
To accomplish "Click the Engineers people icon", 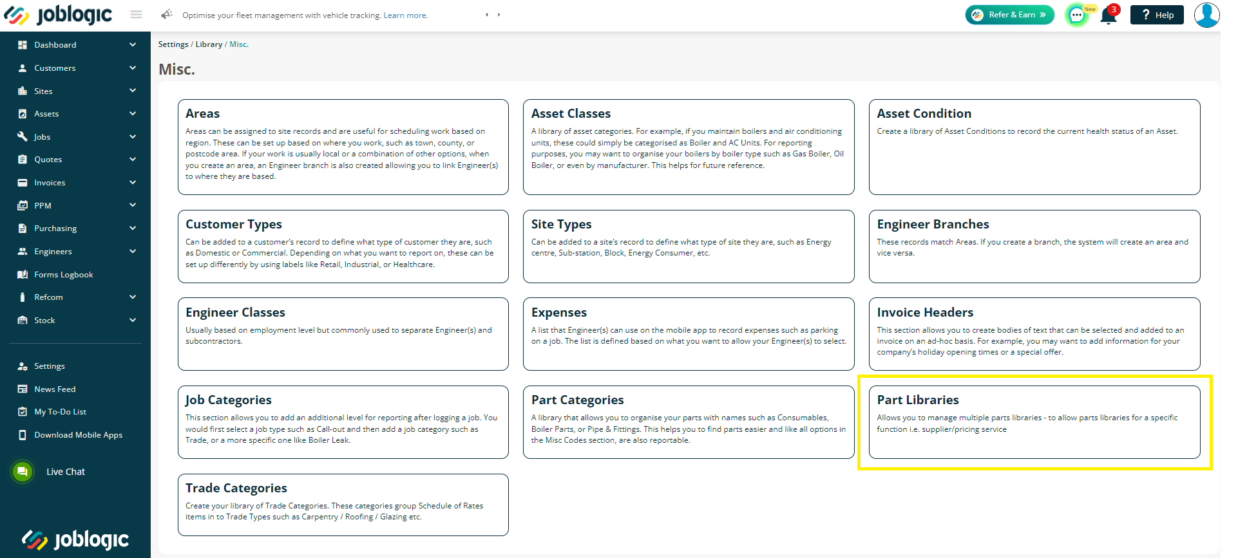I will tap(23, 252).
